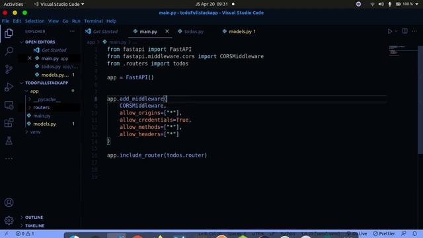Open the View menu
This screenshot has height=238, width=423.
pos(54,21)
